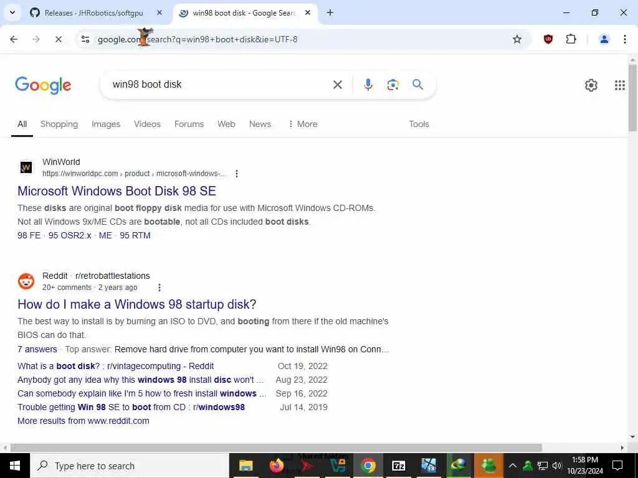This screenshot has width=638, height=478.
Task: Close the win98 boot disk tab
Action: click(308, 12)
